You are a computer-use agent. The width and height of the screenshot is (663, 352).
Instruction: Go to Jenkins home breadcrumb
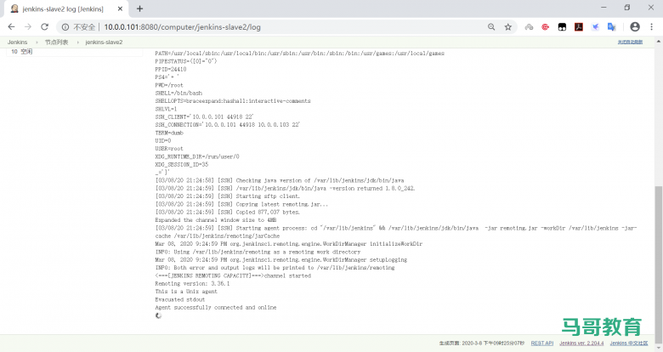(x=17, y=42)
